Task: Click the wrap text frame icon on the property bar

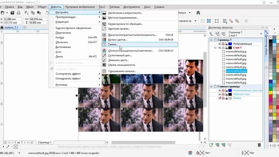Action: coord(225,21)
